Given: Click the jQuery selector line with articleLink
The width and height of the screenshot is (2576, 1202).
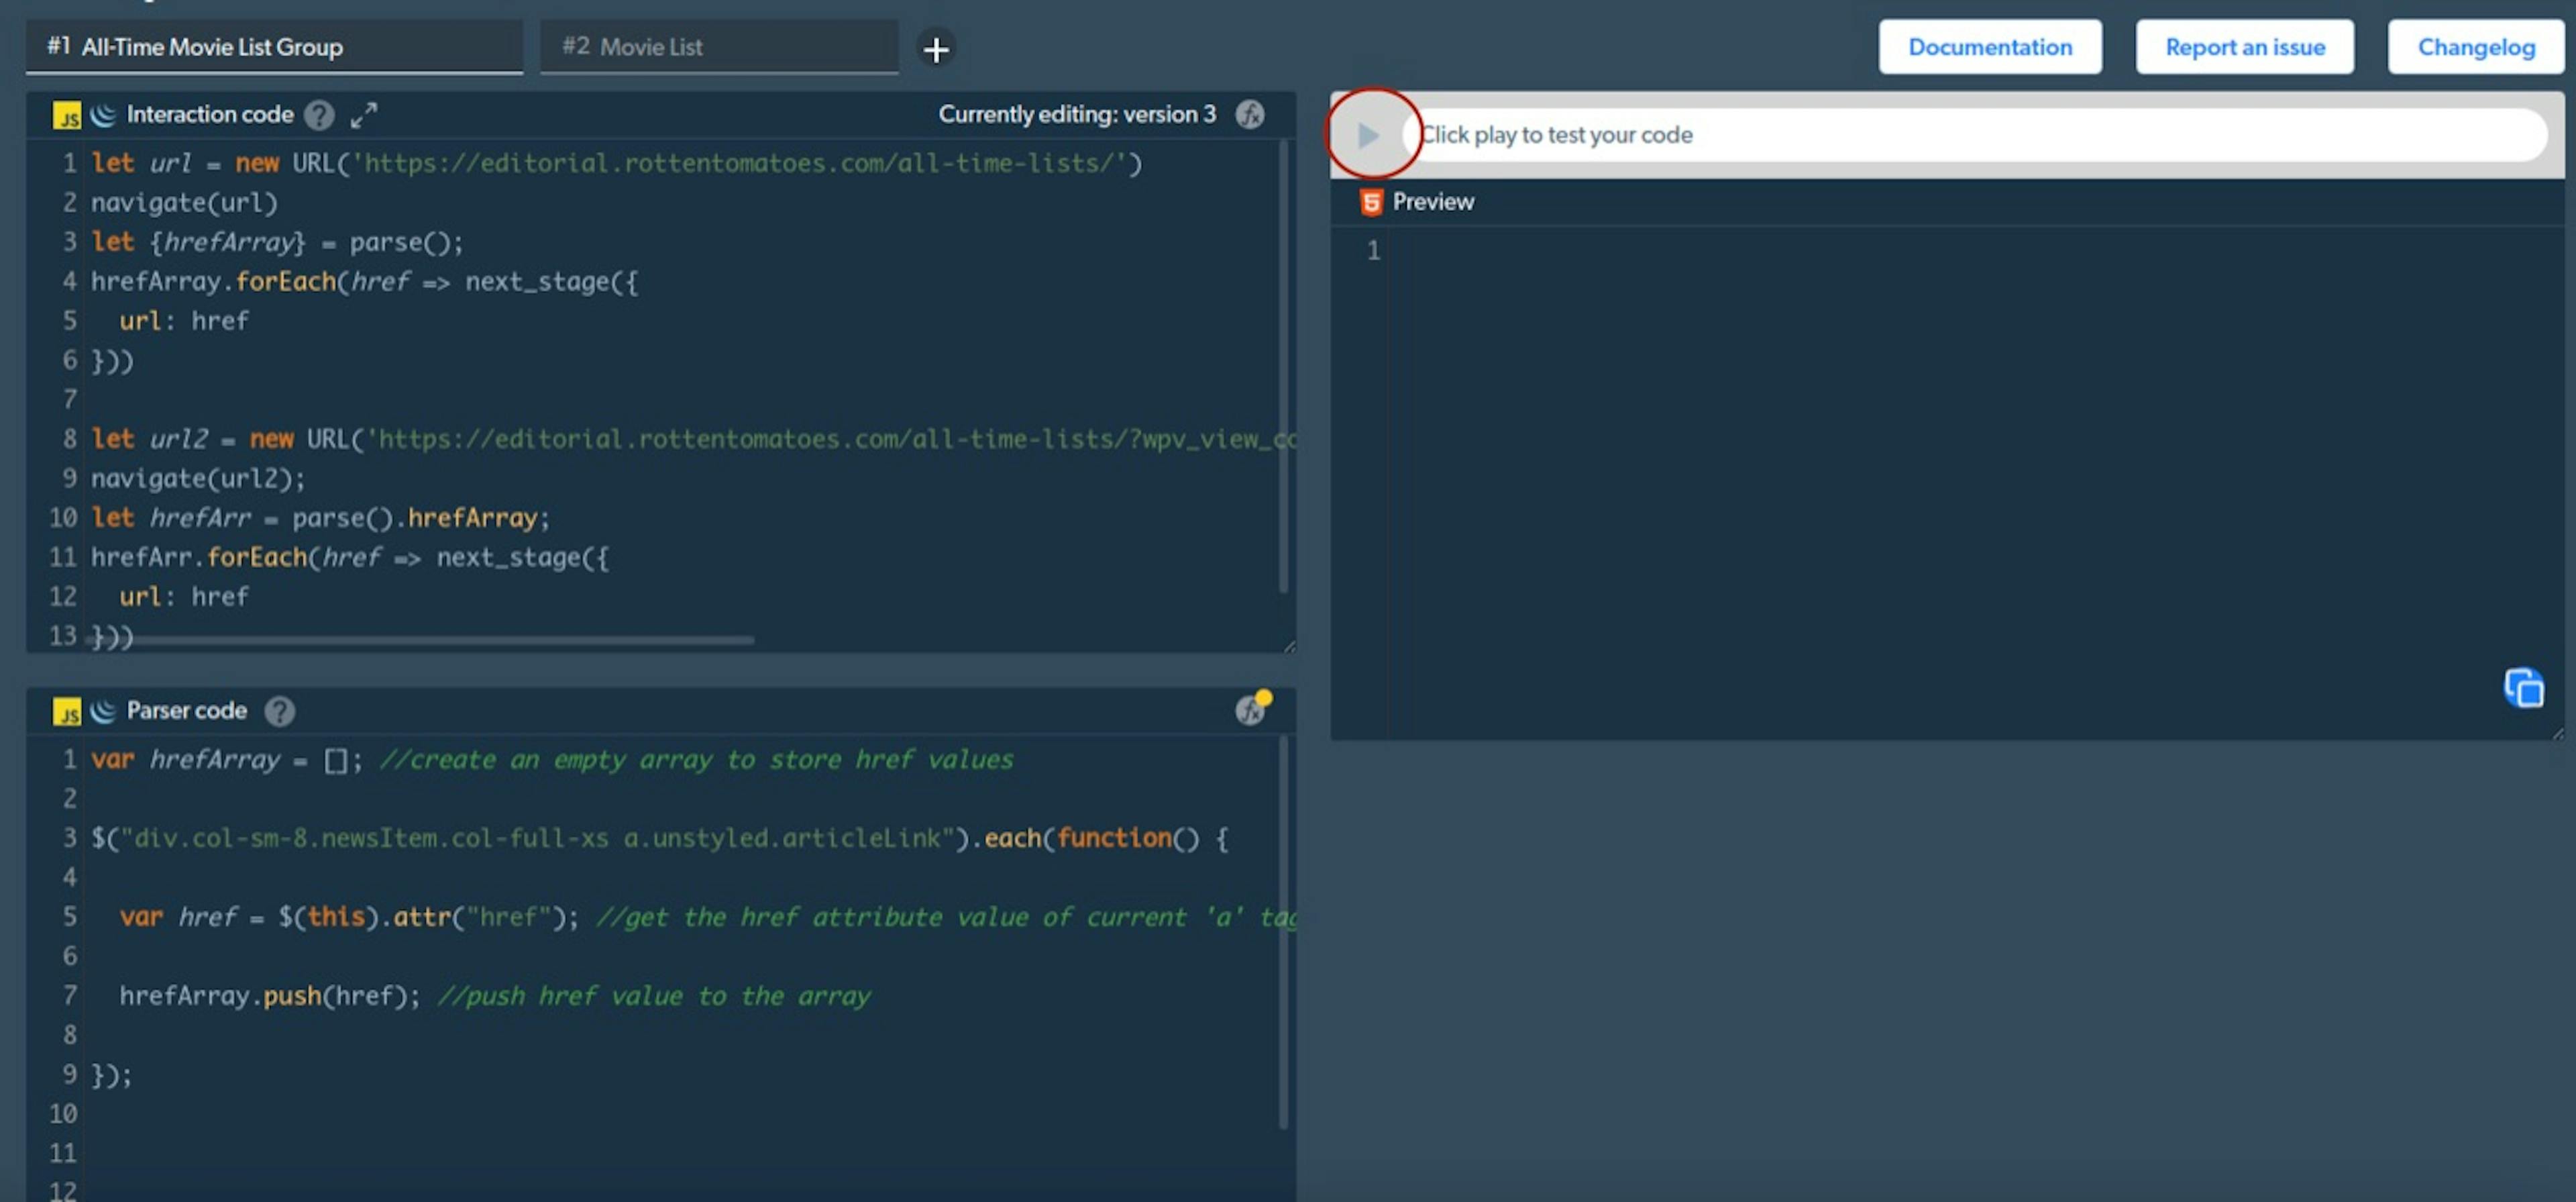Looking at the screenshot, I should pyautogui.click(x=659, y=838).
